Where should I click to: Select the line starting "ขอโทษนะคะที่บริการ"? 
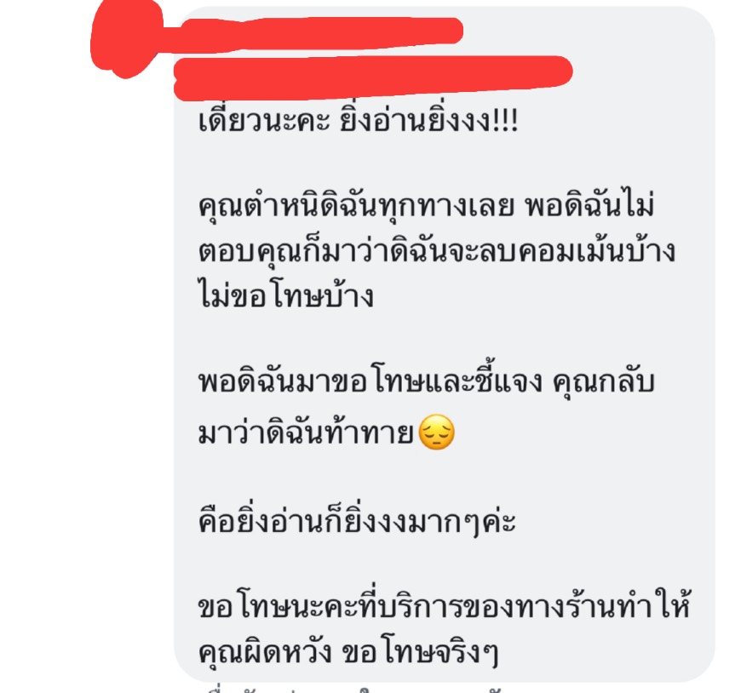click(x=445, y=605)
